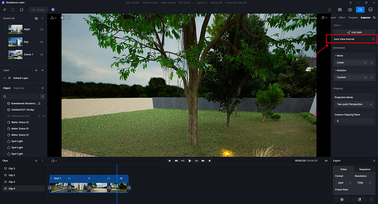This screenshot has width=378, height=204.
Task: Add a new layer with the plus icon
Action: 36,70
